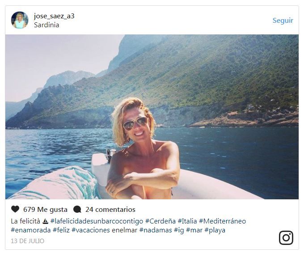
Task: Open the #enamorada hashtag
Action: click(31, 230)
